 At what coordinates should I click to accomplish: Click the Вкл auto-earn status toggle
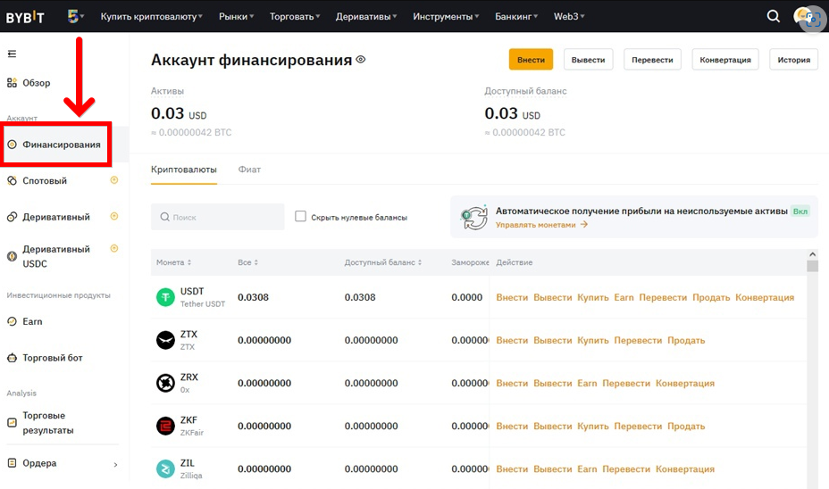point(800,211)
